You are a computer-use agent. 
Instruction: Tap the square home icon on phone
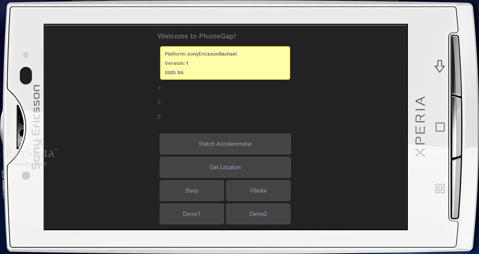[x=440, y=127]
